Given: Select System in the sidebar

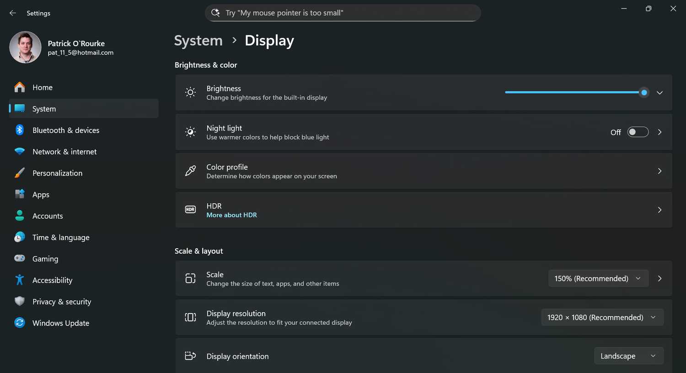Looking at the screenshot, I should pos(44,108).
